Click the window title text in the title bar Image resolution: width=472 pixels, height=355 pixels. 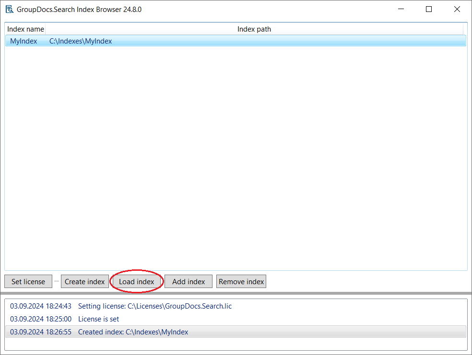coord(79,9)
